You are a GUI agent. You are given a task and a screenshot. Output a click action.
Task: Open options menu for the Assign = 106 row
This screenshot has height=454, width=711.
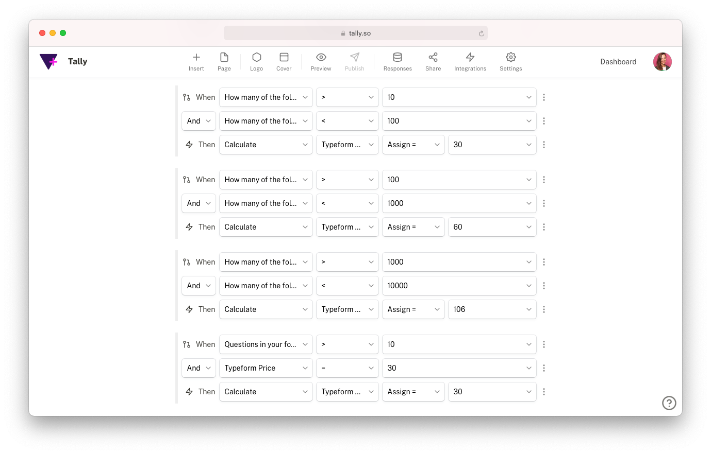tap(544, 309)
